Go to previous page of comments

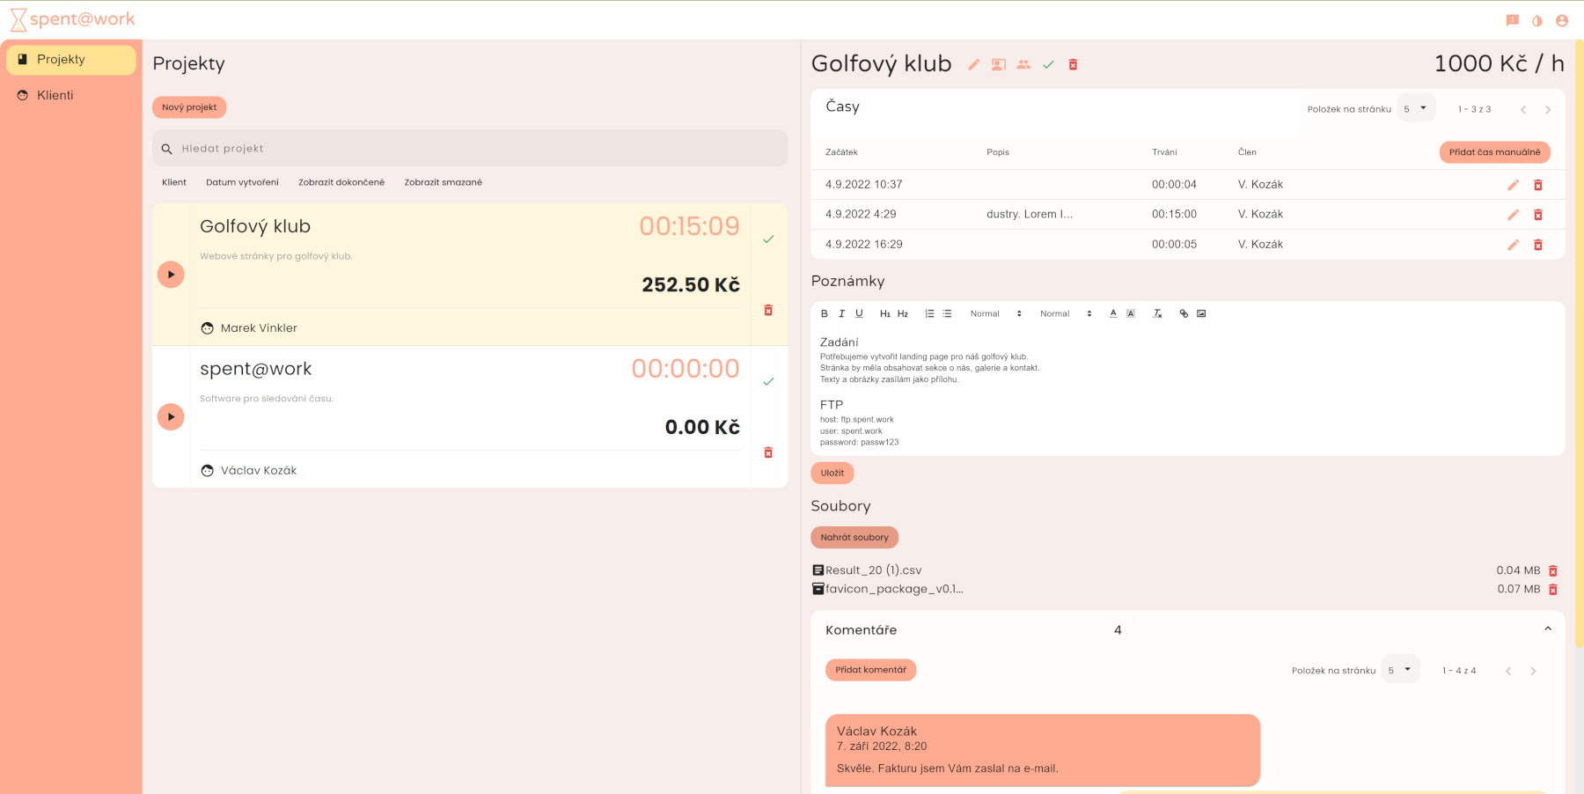[1508, 672]
